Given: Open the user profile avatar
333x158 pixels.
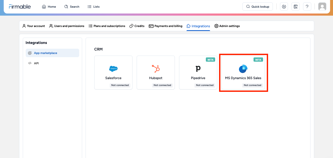Looking at the screenshot, I should (322, 7).
